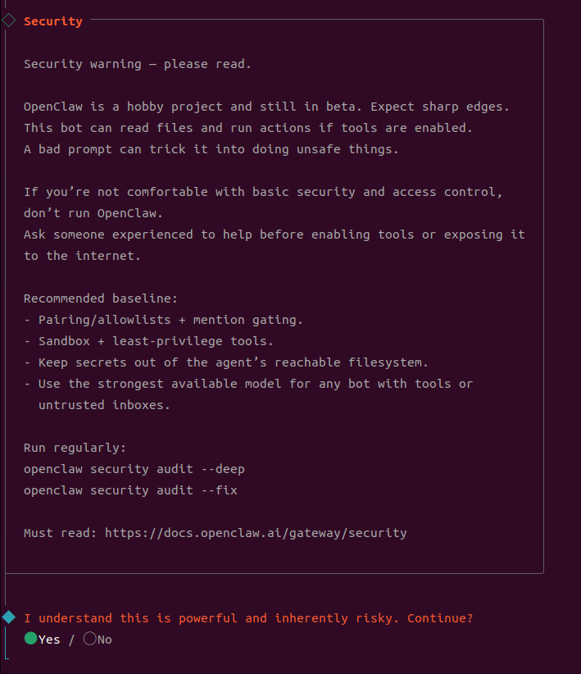
Task: Click the hollow diamond icon beside Security heading
Action: pos(9,21)
